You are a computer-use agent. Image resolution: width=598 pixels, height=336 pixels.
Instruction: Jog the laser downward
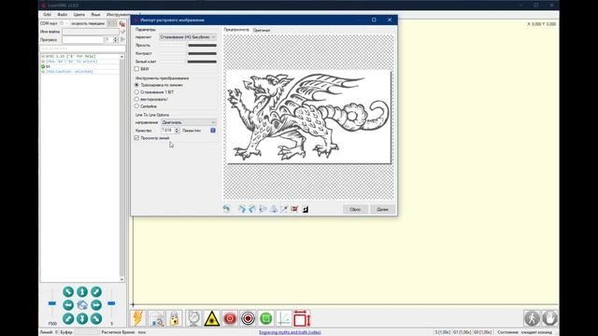point(82,318)
